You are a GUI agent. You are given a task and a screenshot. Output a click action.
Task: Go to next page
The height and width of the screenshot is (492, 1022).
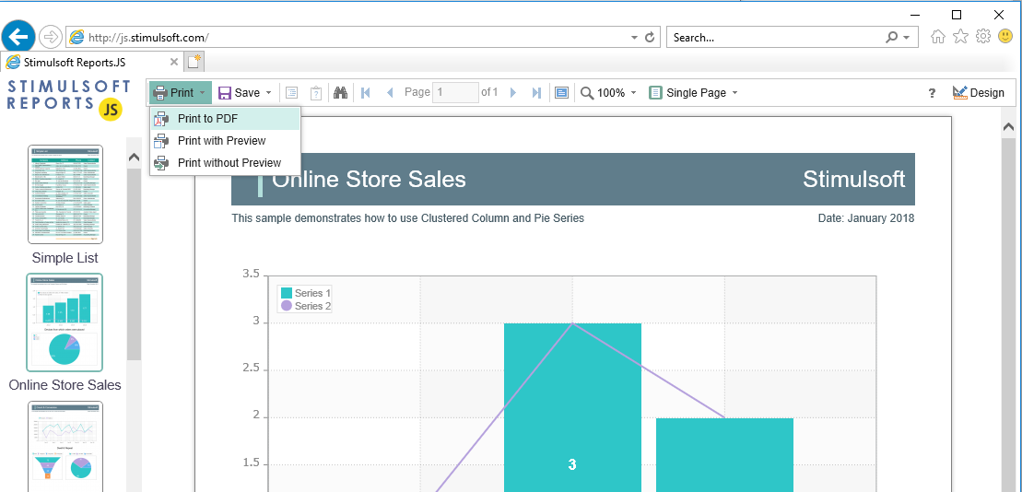click(x=513, y=93)
